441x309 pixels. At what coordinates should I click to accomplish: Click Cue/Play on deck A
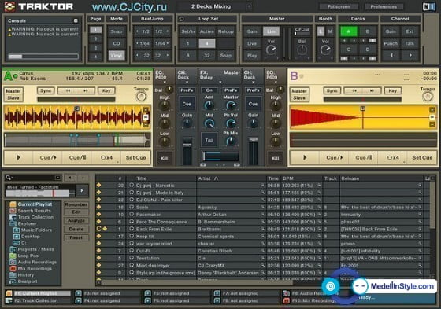[x=47, y=157]
